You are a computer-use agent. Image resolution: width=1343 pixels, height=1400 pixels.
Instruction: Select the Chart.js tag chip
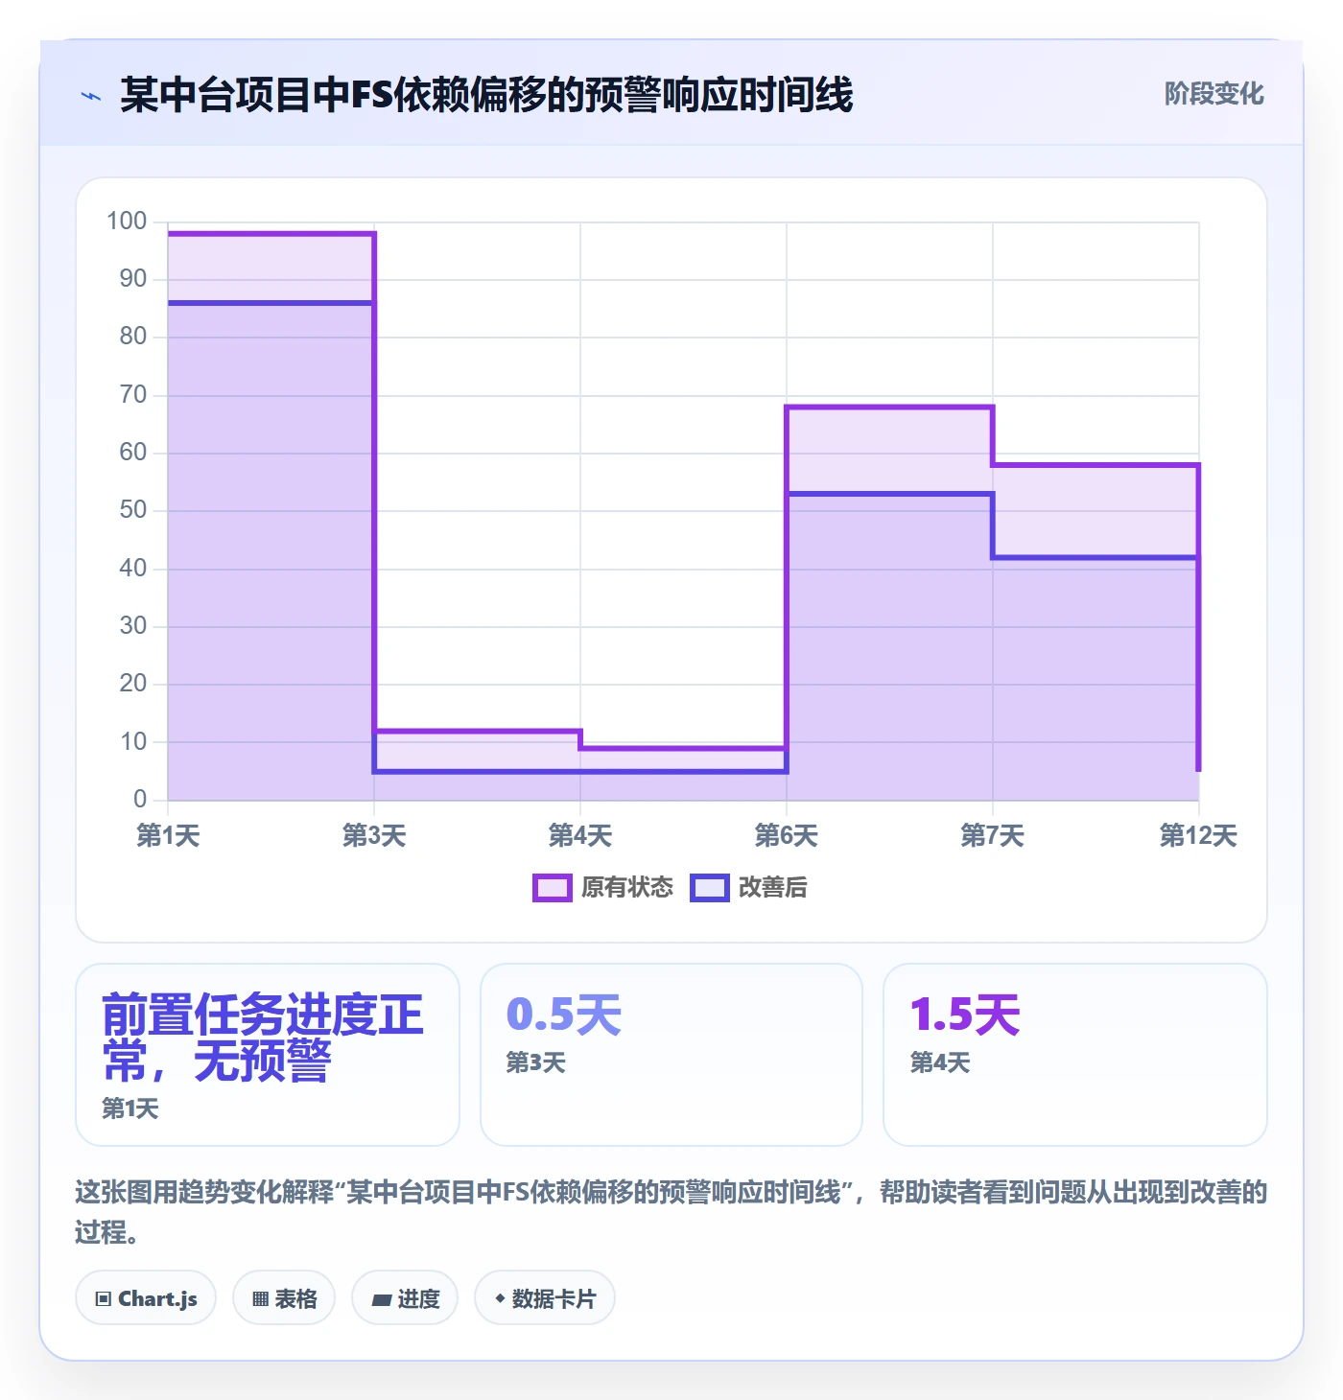(x=146, y=1298)
